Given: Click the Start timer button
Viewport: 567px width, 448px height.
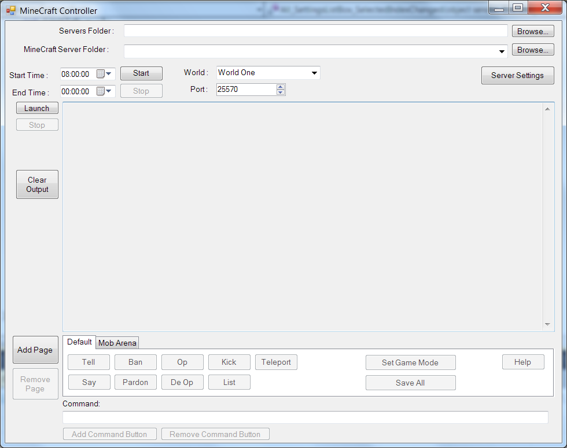Looking at the screenshot, I should point(141,73).
